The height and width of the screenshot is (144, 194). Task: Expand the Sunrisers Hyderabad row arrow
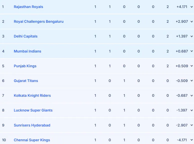[x=192, y=125]
